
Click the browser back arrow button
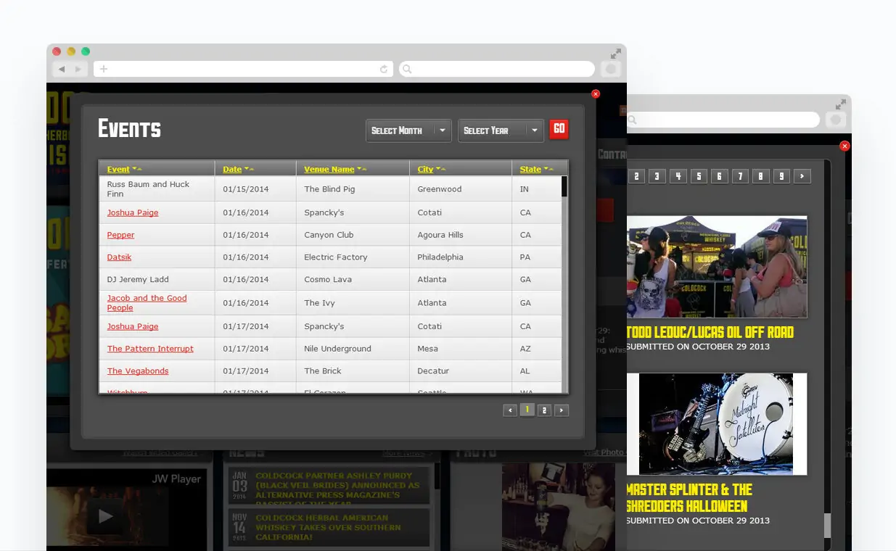pos(62,69)
